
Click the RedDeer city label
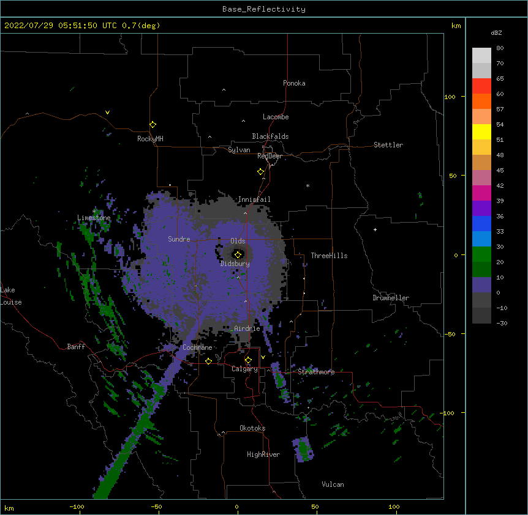270,156
